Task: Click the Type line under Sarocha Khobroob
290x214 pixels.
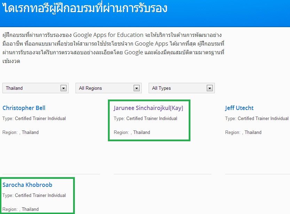Action: 34,196
